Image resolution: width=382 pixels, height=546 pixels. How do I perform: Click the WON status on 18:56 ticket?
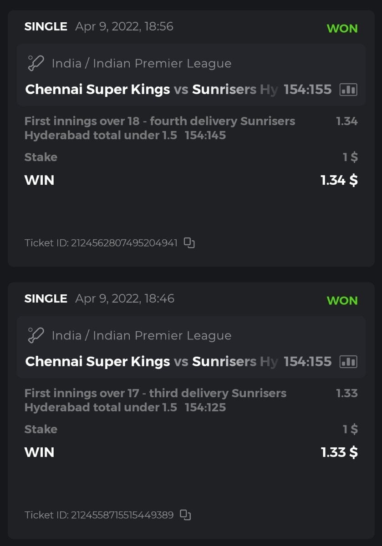click(x=342, y=28)
